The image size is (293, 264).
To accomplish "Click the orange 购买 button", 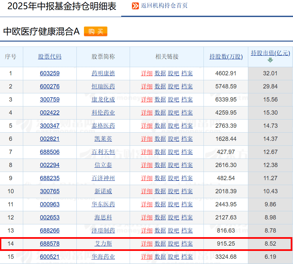I will point(95,31).
